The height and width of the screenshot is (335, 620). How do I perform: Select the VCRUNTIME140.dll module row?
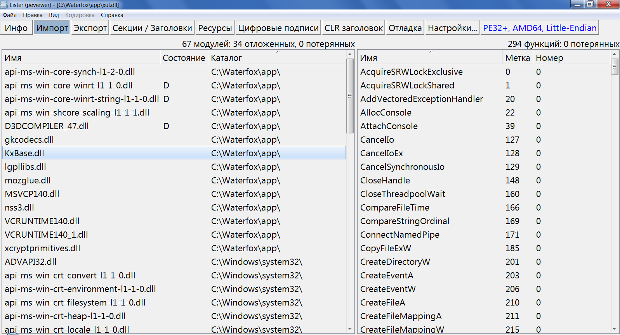(x=174, y=221)
